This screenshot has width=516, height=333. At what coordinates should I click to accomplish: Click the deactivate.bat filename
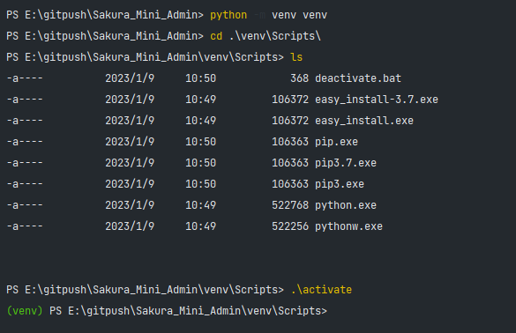(358, 78)
